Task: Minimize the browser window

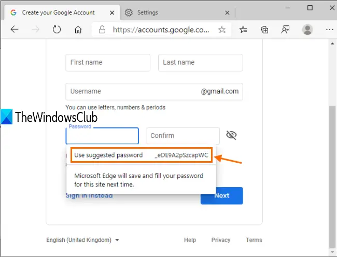Action: point(288,8)
